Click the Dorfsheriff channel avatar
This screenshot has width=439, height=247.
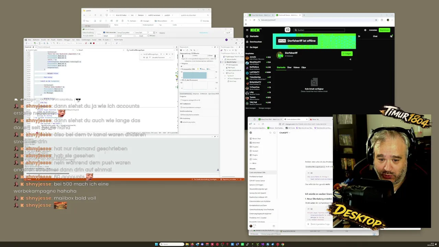[x=280, y=55]
